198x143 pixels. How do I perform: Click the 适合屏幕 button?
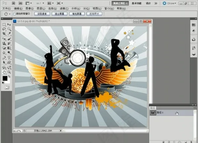click(x=59, y=14)
